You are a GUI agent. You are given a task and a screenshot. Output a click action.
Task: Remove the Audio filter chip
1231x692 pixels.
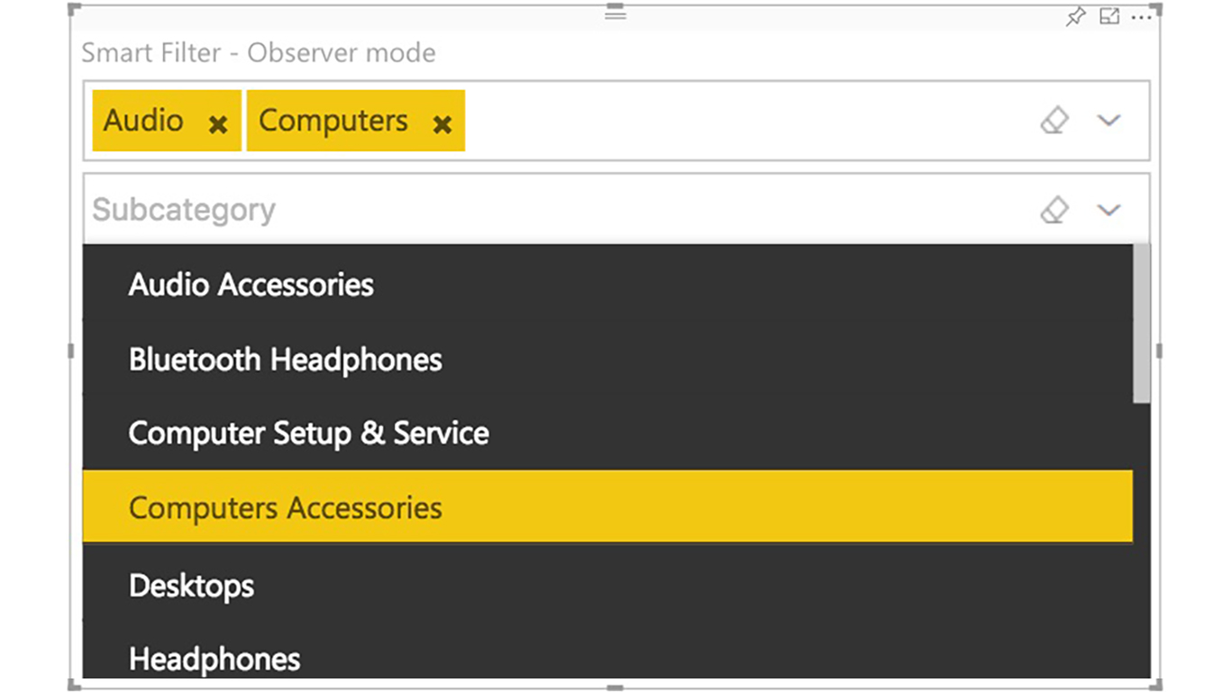click(218, 124)
